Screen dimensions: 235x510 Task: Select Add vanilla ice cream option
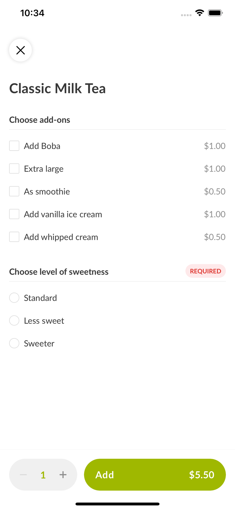pyautogui.click(x=14, y=214)
